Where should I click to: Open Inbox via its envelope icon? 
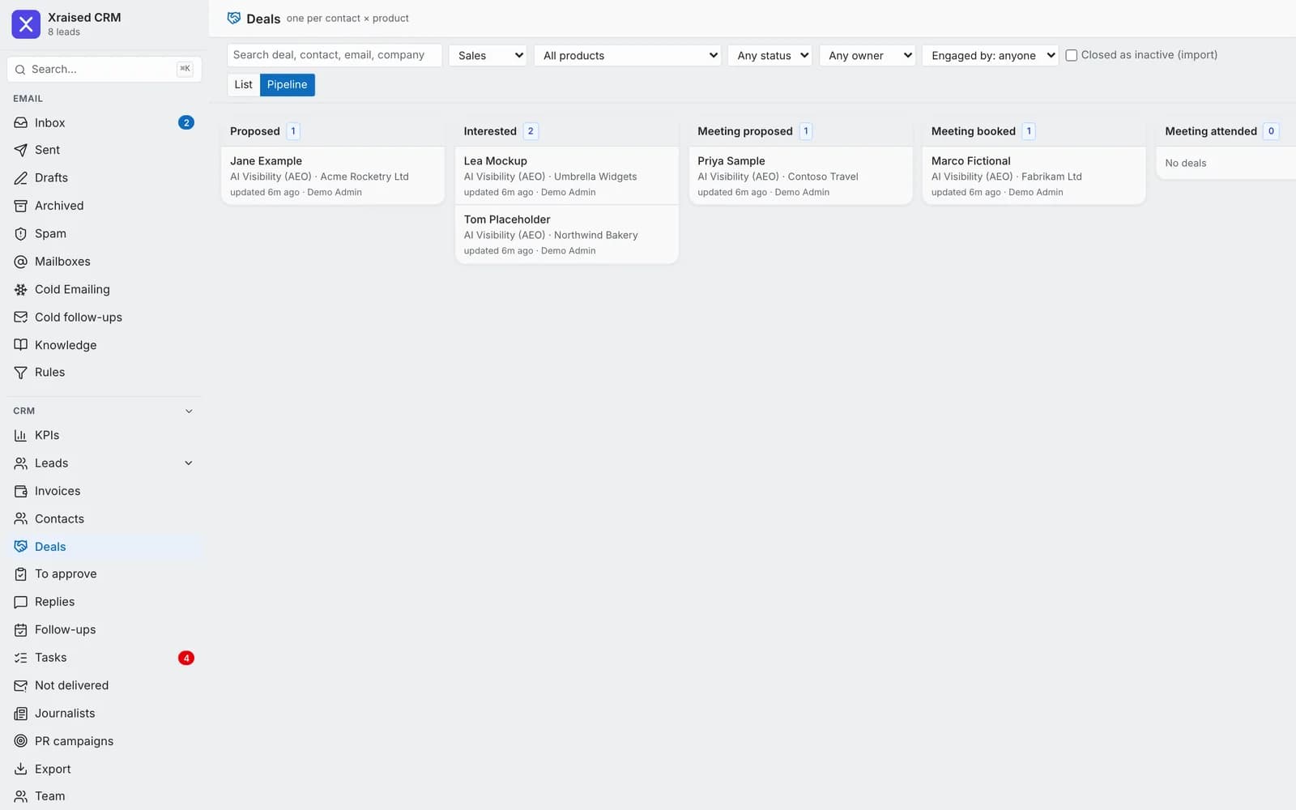[21, 123]
